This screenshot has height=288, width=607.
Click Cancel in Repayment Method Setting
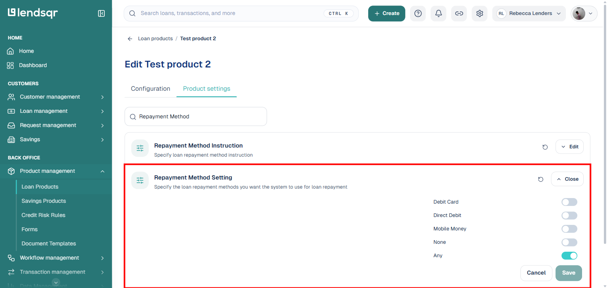pos(536,273)
